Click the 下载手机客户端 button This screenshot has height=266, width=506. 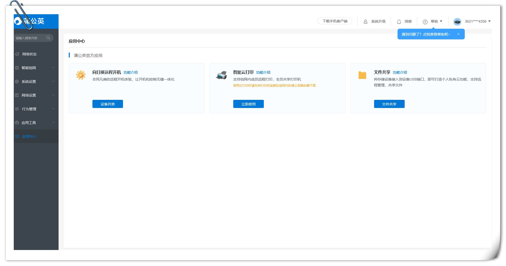pyautogui.click(x=335, y=21)
